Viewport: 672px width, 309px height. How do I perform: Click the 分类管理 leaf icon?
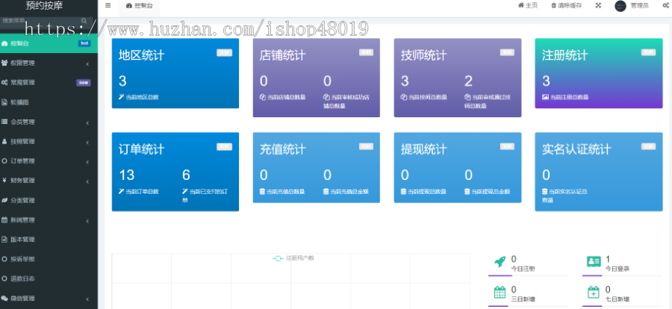[x=4, y=200]
